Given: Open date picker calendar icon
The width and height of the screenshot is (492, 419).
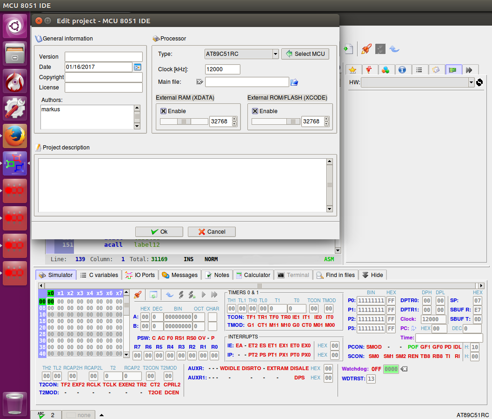Looking at the screenshot, I should (x=138, y=67).
